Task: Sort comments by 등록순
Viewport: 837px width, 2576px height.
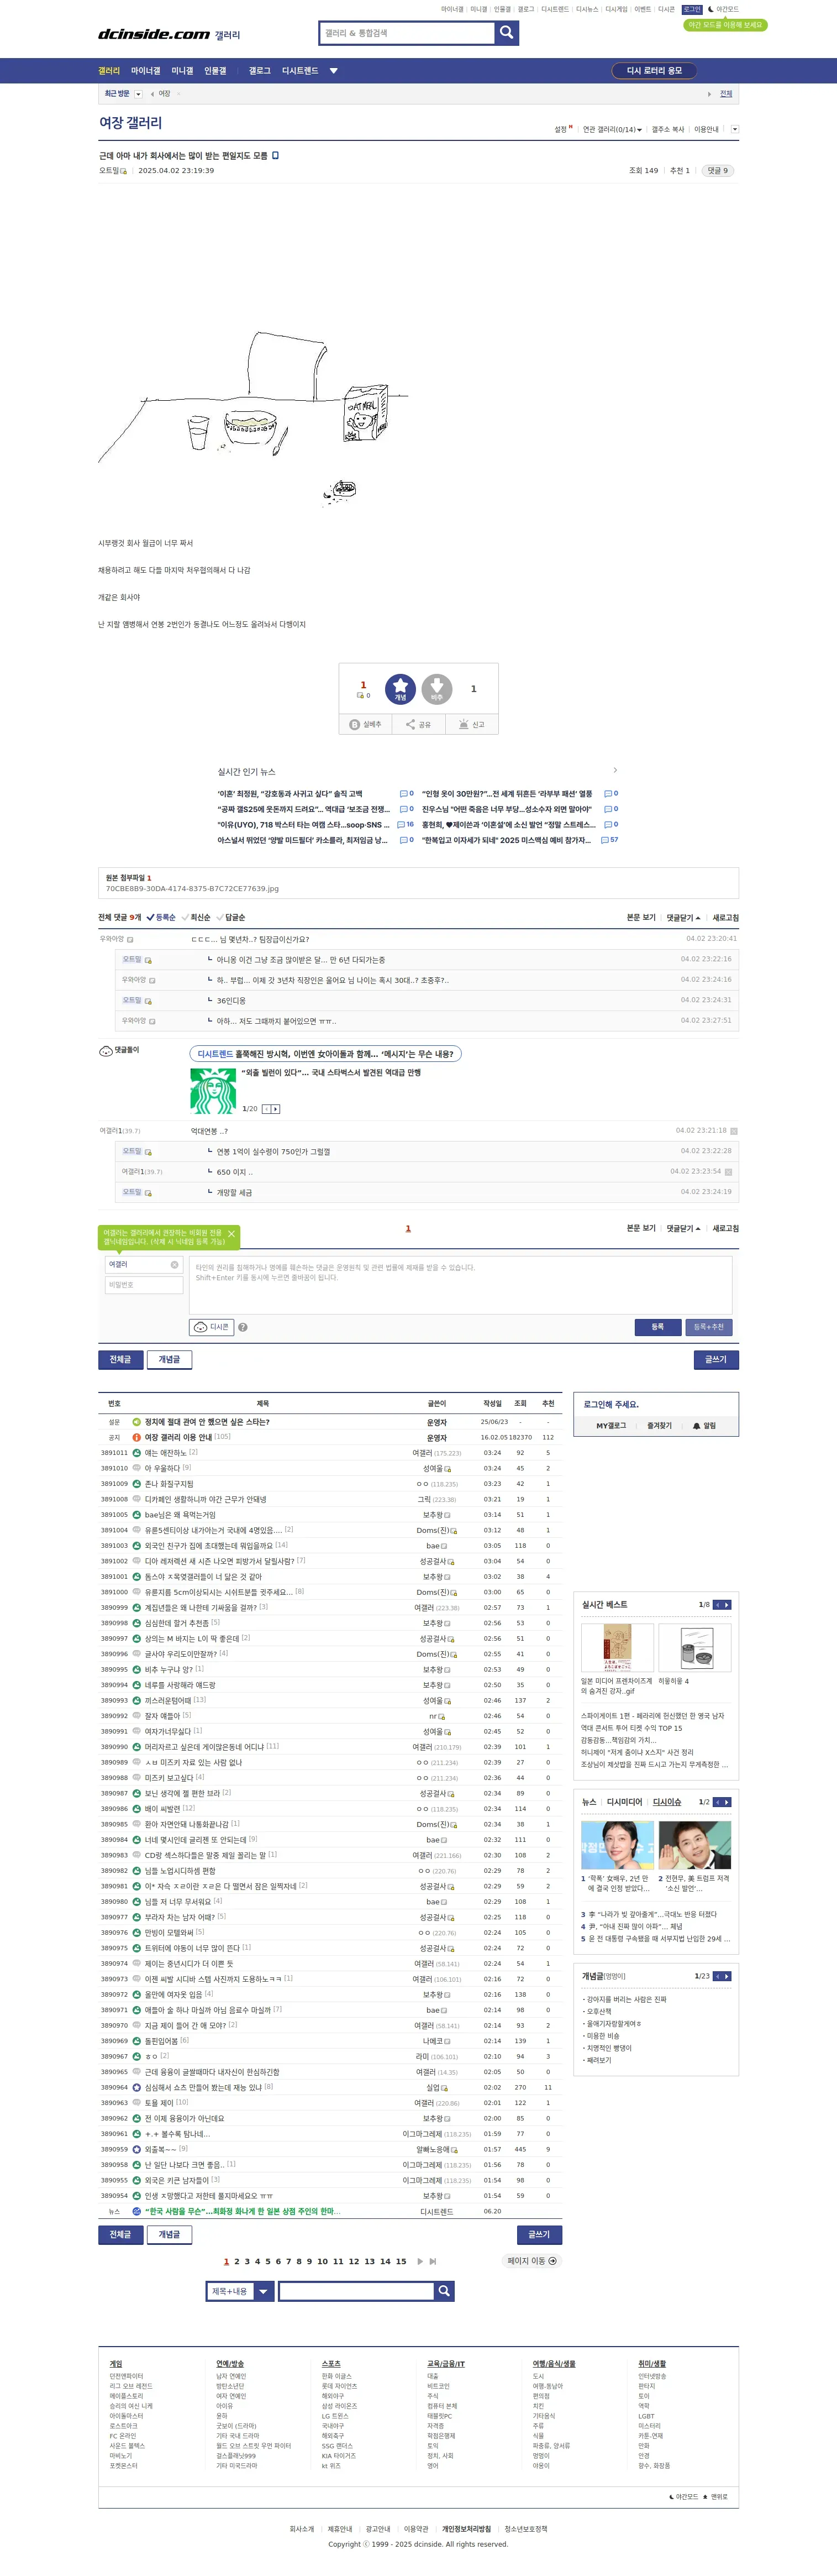Action: 162,917
